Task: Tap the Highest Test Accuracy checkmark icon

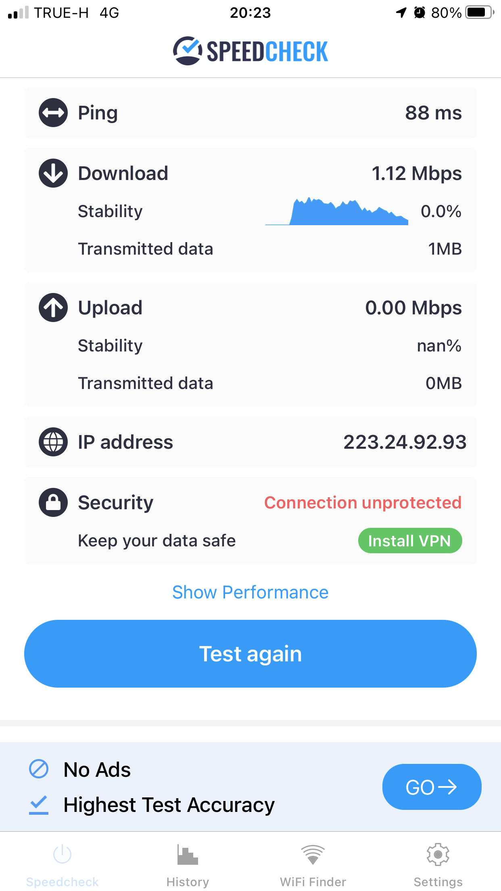Action: click(x=39, y=804)
